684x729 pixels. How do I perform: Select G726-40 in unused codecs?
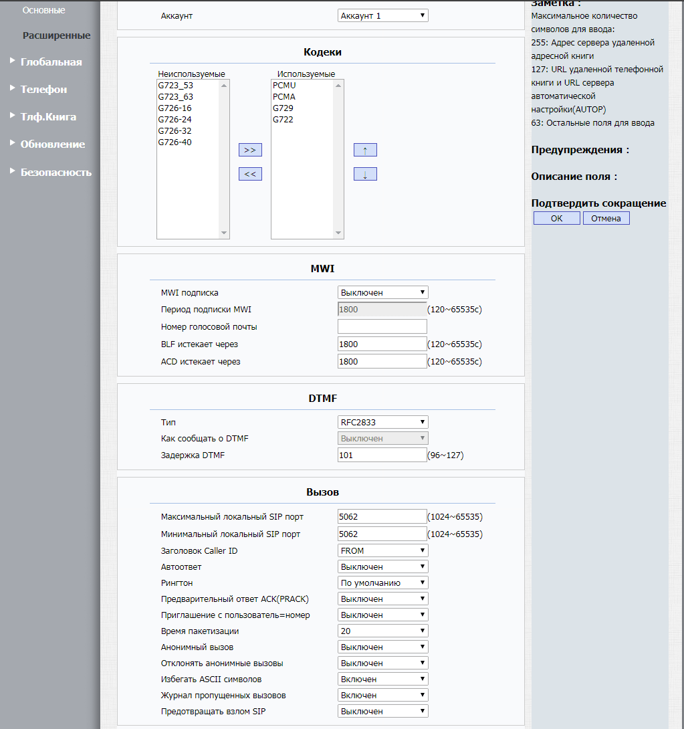click(188, 142)
